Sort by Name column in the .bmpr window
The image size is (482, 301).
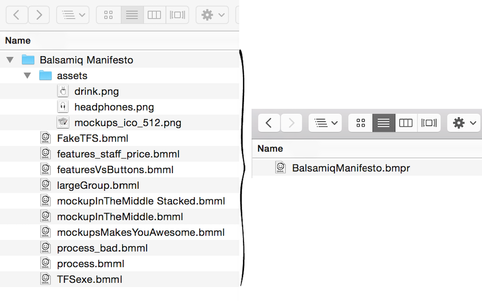(x=270, y=149)
